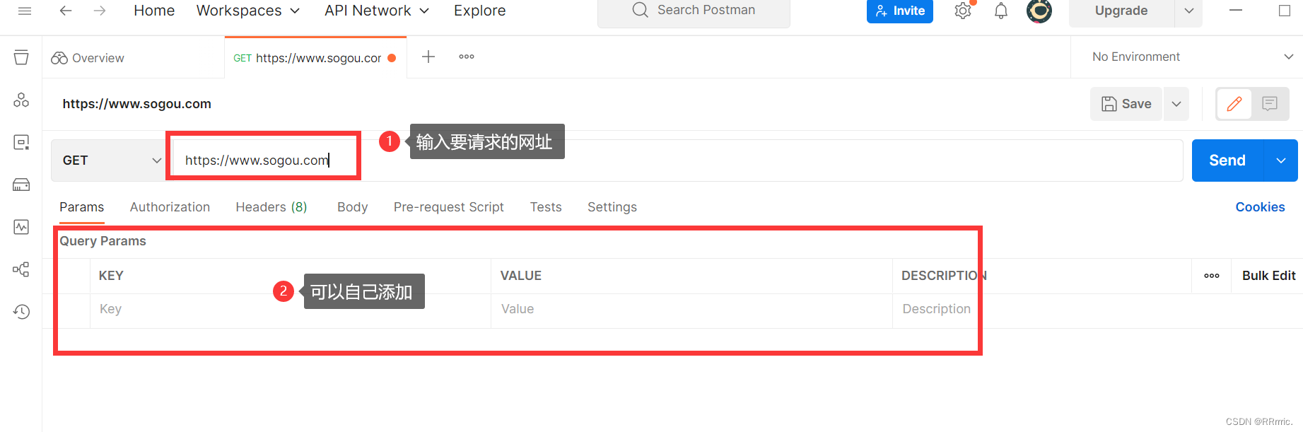
Task: Click the Save button
Action: pos(1126,104)
